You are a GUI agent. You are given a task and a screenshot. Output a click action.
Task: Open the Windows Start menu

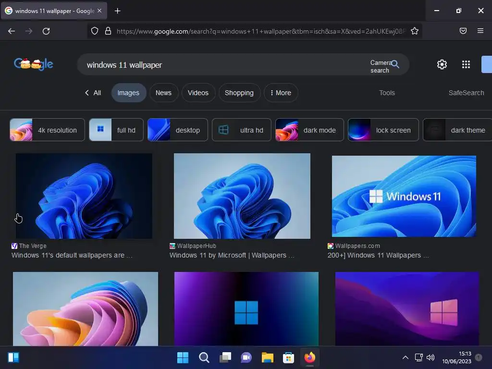[183, 357]
